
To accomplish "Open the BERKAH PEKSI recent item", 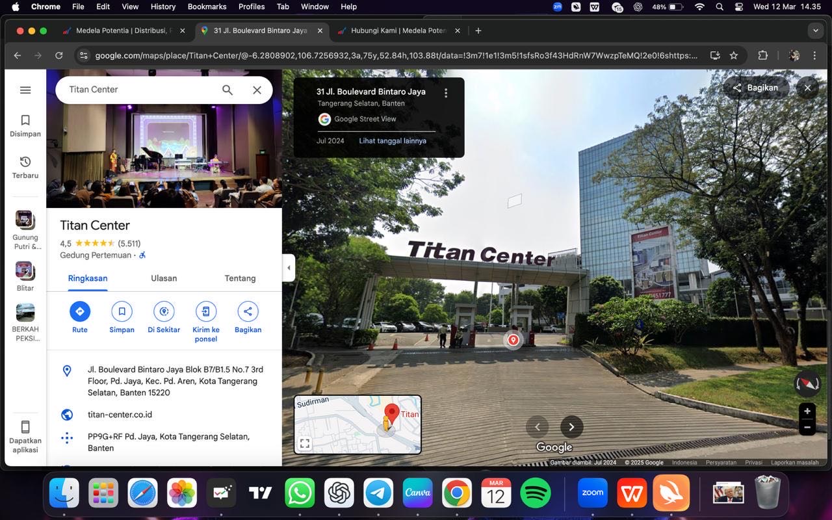I will point(25,322).
